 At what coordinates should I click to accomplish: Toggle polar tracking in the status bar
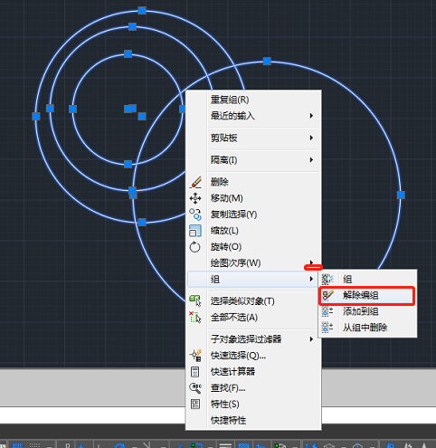[119, 445]
